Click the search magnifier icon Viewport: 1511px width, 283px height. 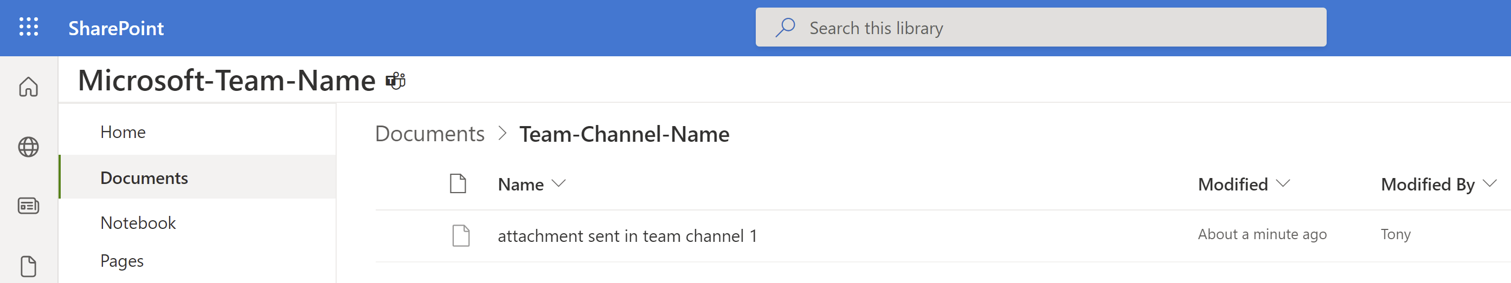coord(785,28)
